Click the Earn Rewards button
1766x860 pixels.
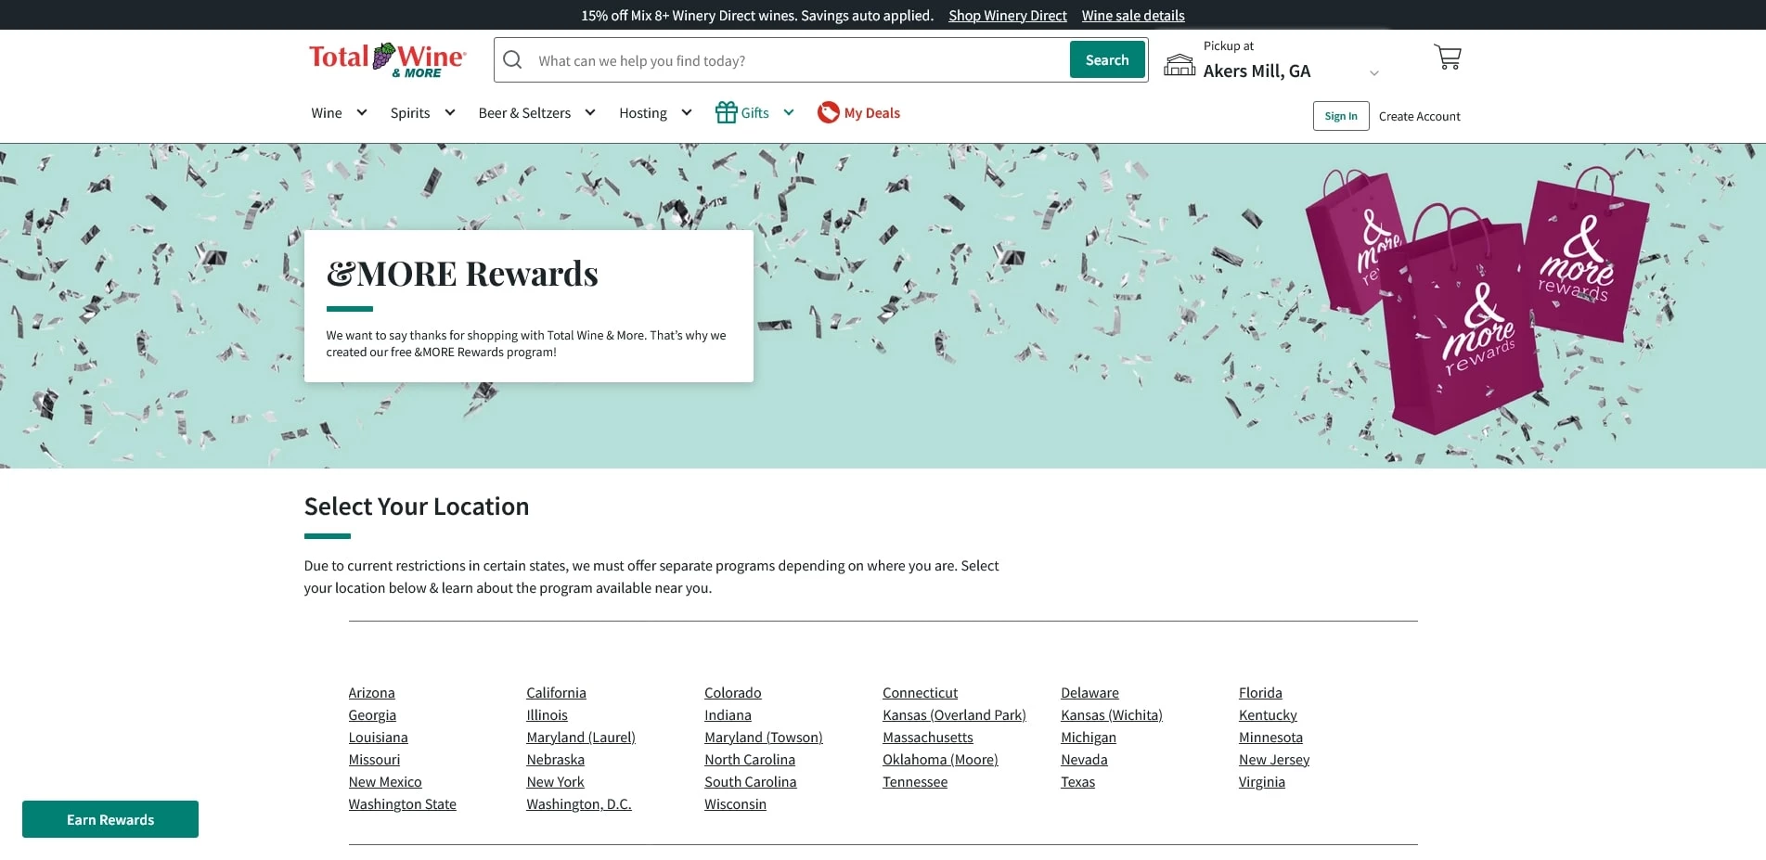110,819
